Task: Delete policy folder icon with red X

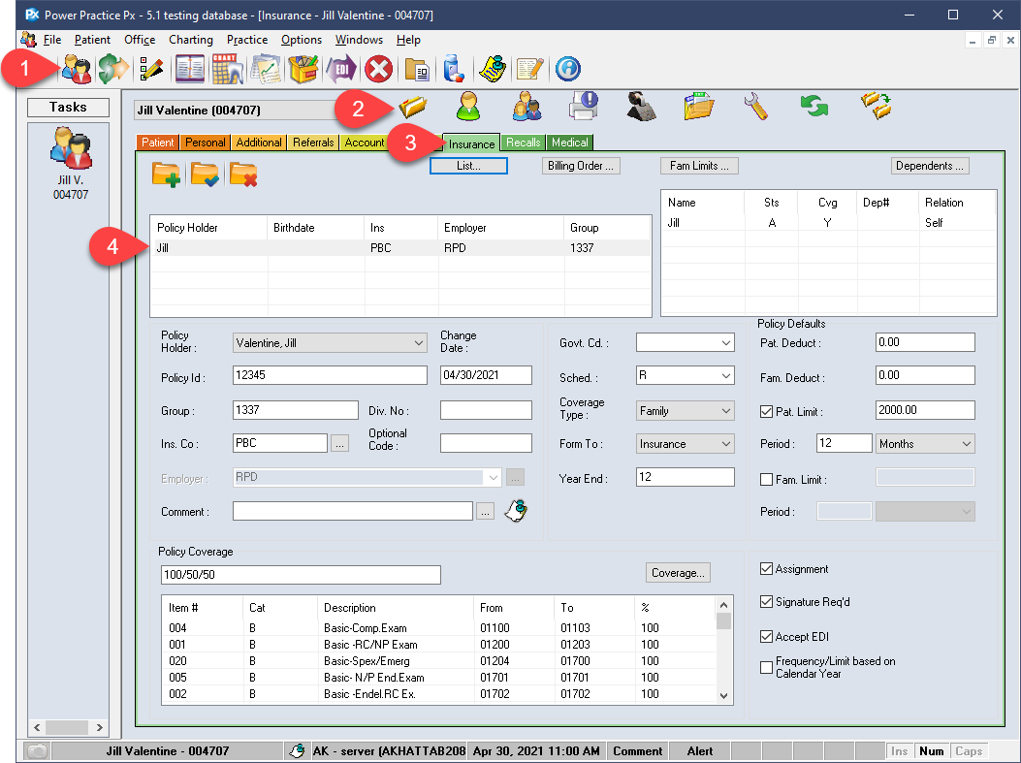Action: click(x=242, y=175)
